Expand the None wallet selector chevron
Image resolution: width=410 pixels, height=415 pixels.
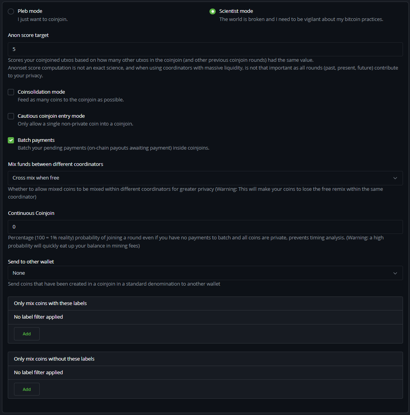395,273
